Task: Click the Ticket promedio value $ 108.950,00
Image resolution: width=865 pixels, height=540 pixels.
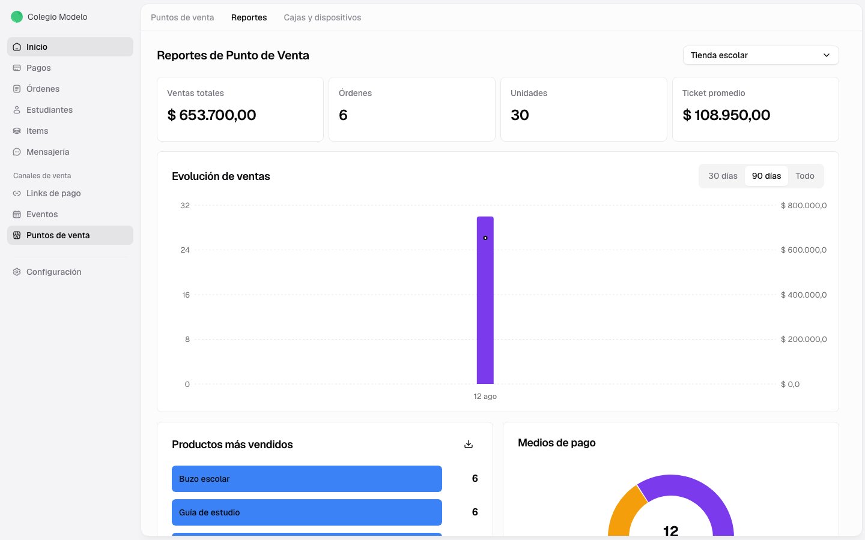Action: pyautogui.click(x=726, y=115)
